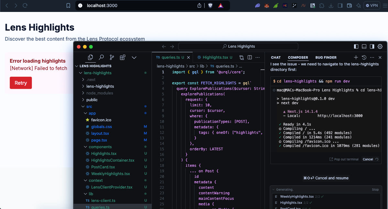Expand the nested lens-highlights folder
Viewport: 388px width, 209px height.
112,86
